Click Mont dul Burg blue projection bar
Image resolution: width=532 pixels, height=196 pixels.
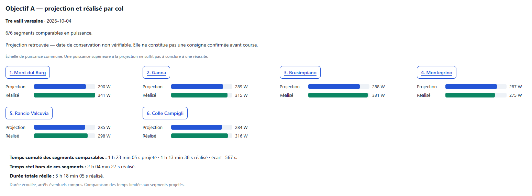pyautogui.click(x=60, y=87)
